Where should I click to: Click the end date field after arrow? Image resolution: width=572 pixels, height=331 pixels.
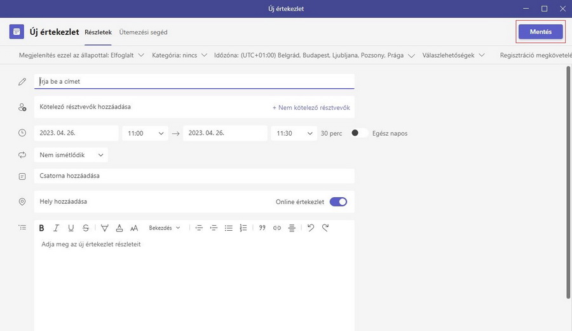coord(225,133)
